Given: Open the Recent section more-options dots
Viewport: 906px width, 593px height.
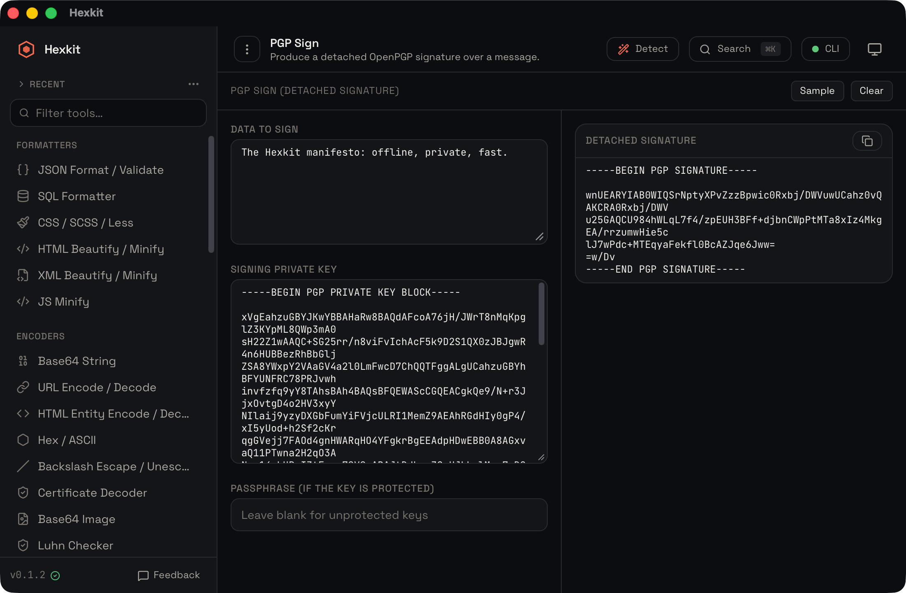Looking at the screenshot, I should click(x=194, y=84).
